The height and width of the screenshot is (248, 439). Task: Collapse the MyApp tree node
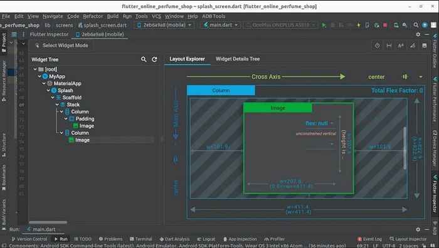coord(40,76)
